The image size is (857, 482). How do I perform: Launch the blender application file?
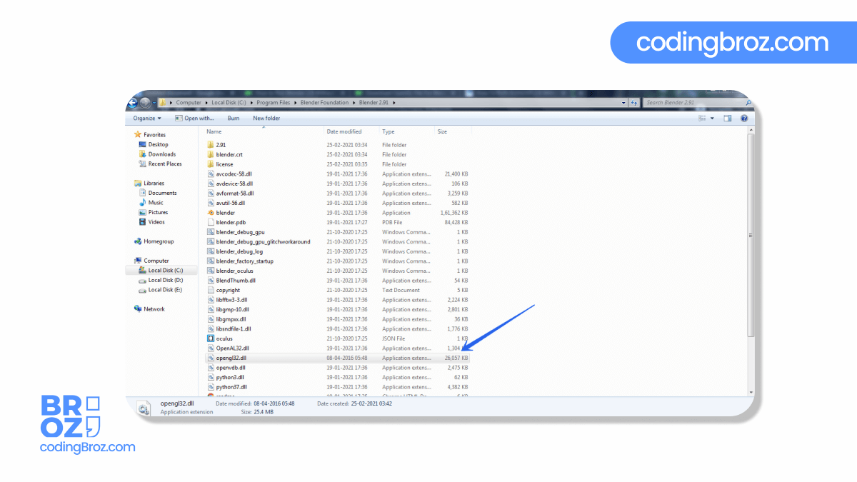(x=226, y=212)
